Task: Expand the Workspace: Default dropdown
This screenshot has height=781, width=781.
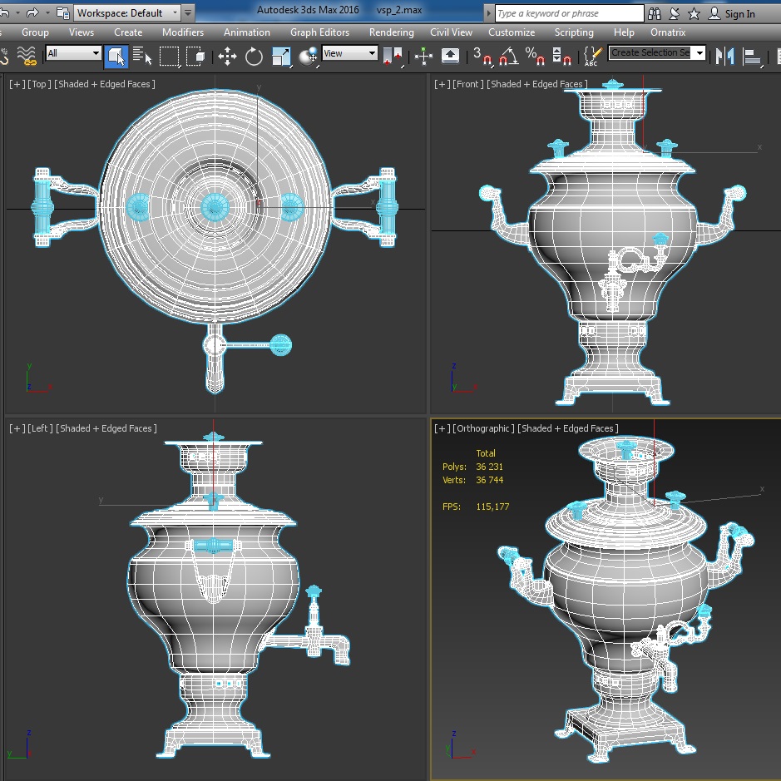Action: coord(129,13)
